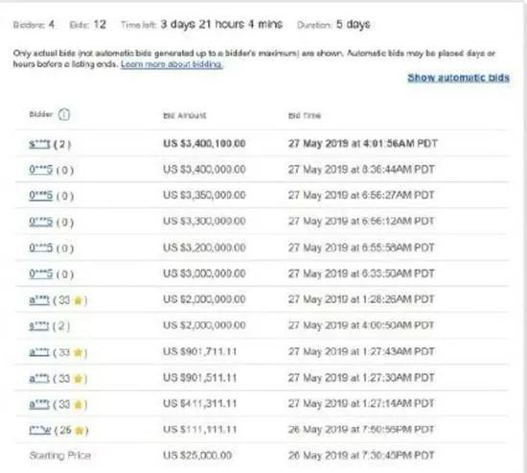Image resolution: width=527 pixels, height=473 pixels.
Task: Click star icon on US $411,311.11 bid row
Action: (x=78, y=405)
